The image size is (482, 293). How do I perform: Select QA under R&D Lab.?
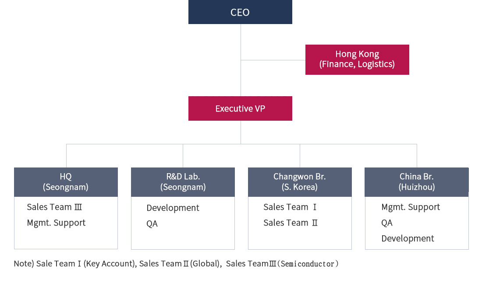click(152, 223)
